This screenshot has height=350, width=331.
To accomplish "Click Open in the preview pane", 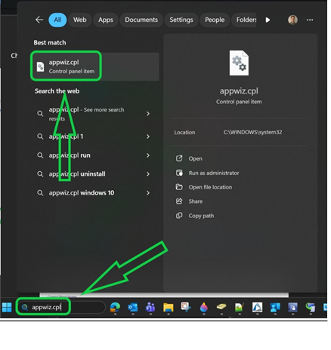I will click(195, 158).
